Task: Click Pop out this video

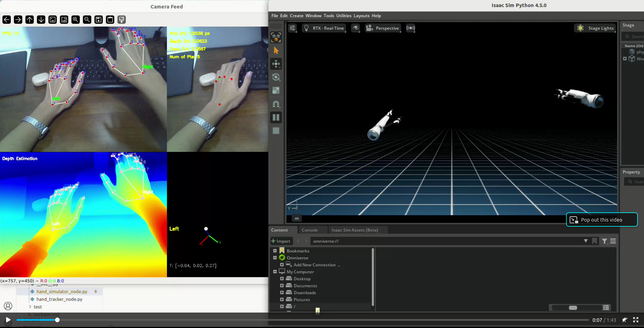Action: (x=602, y=220)
